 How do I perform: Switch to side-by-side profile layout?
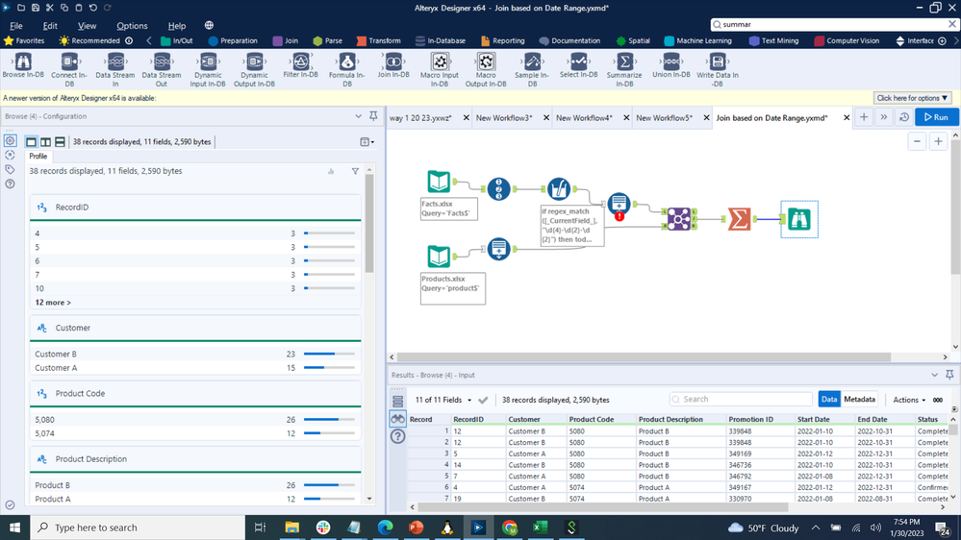45,141
